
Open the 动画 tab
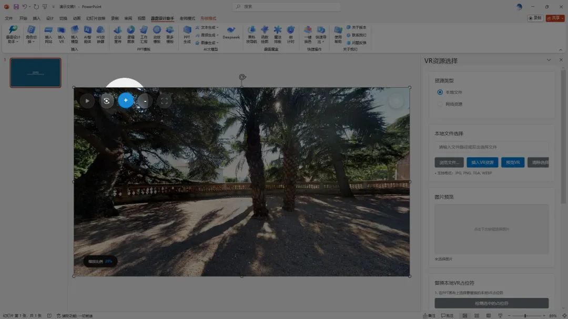76,18
